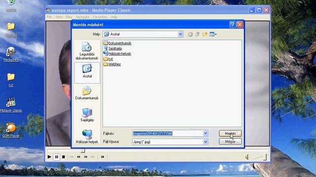Go back to the previous folder
The image size is (316, 177).
coord(190,34)
